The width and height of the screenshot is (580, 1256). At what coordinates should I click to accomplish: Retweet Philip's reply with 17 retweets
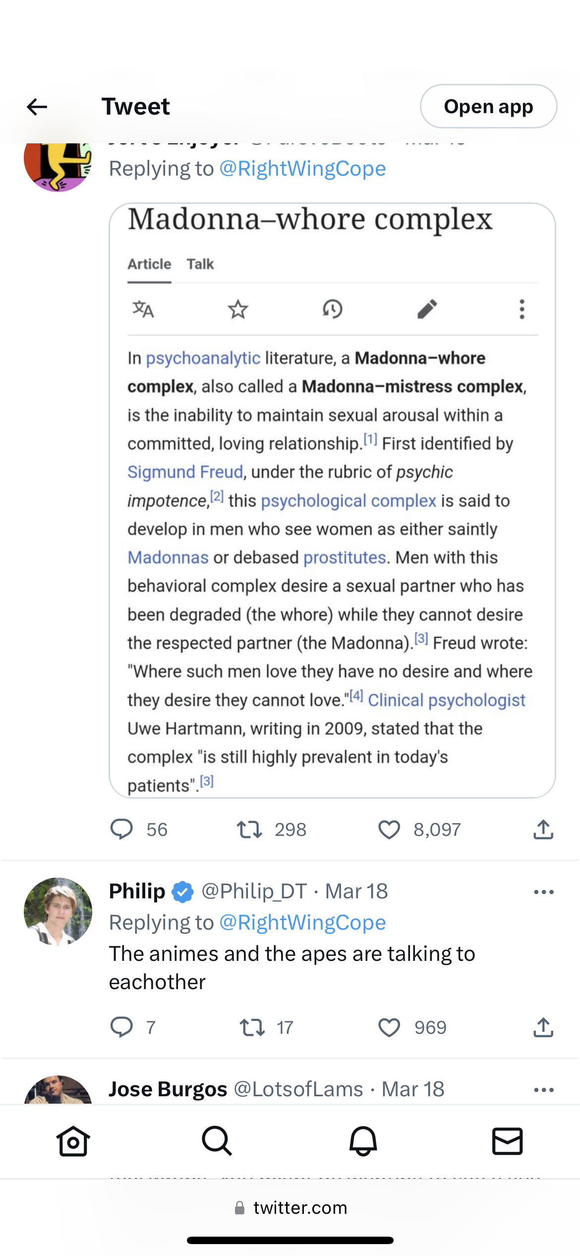click(252, 1027)
